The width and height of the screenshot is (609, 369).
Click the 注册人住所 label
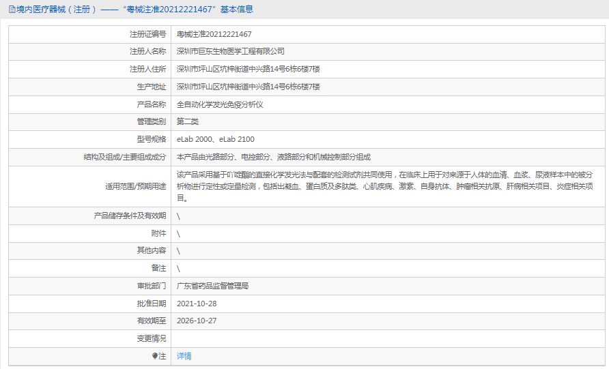148,69
